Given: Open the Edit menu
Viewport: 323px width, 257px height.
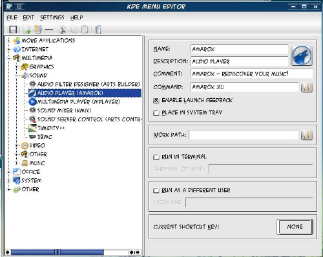Looking at the screenshot, I should coord(28,17).
